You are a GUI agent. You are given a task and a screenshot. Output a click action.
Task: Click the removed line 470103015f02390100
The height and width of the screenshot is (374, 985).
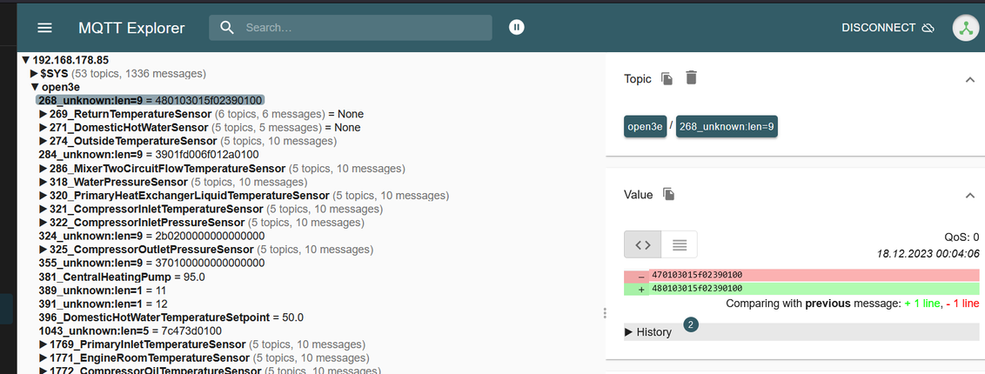[x=801, y=275]
